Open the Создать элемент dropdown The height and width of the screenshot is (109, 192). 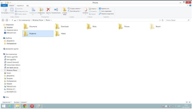74,9
